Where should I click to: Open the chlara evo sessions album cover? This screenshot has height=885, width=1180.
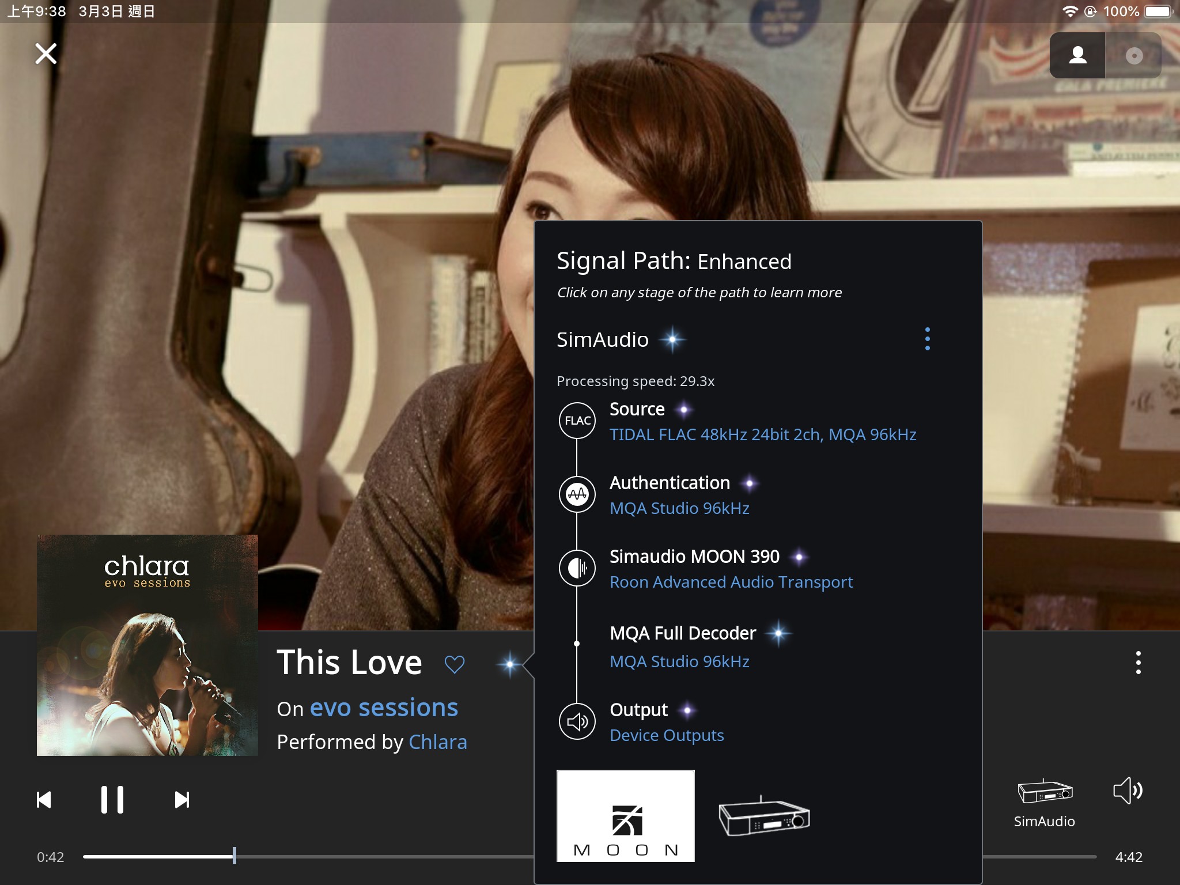tap(147, 645)
